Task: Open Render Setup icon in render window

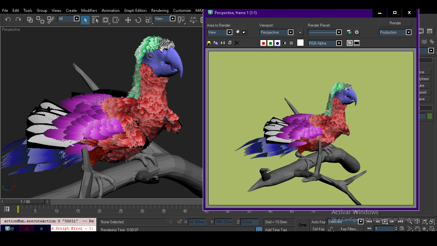Action: [x=349, y=32]
